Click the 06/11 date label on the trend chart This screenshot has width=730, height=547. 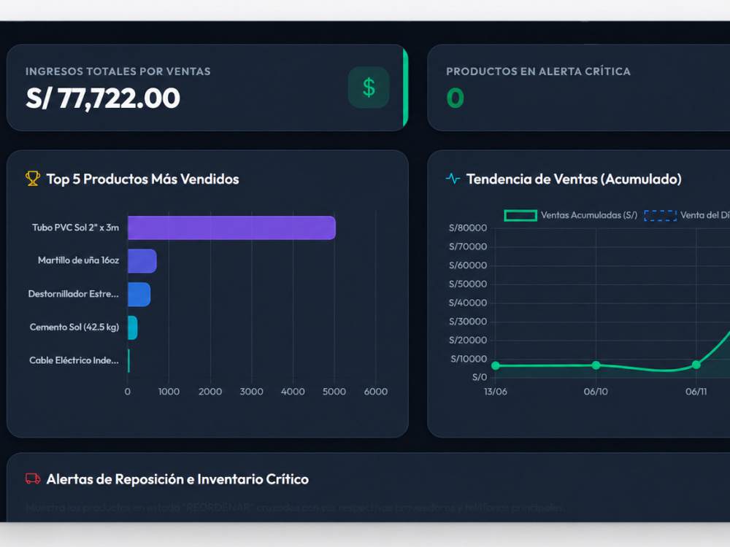696,392
